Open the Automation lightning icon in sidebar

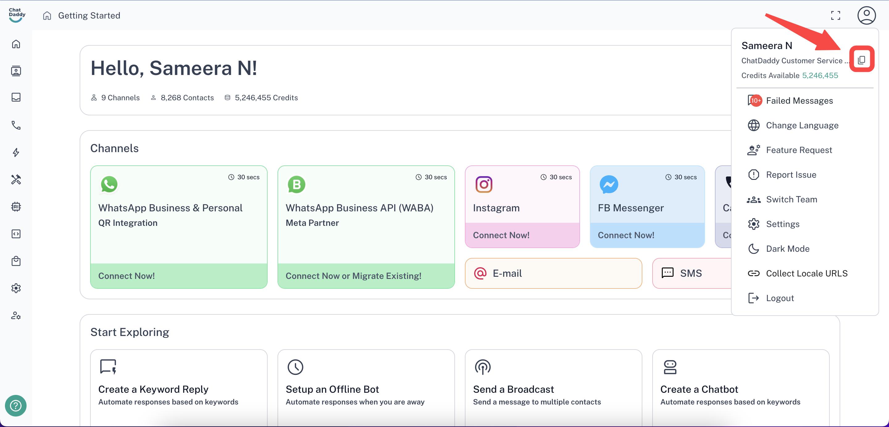point(16,152)
